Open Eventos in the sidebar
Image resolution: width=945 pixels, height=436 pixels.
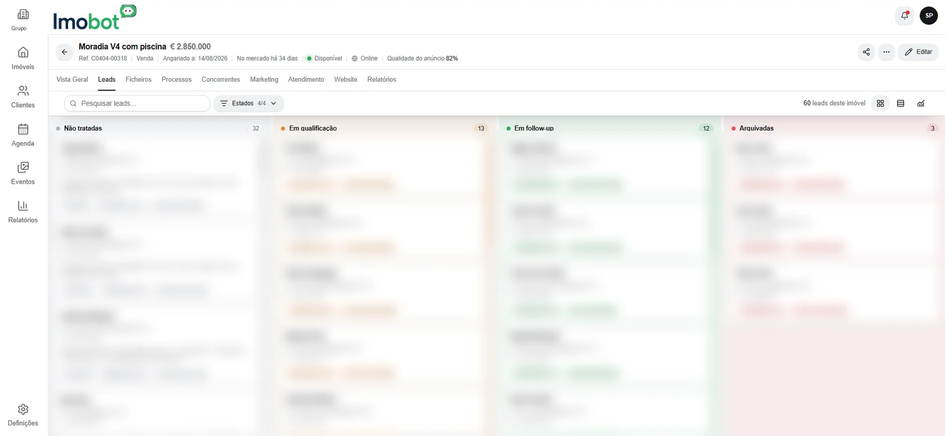click(x=23, y=174)
